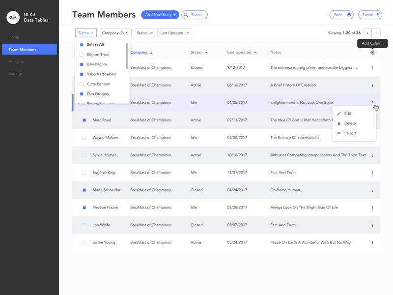Viewport: 393px width, 295px height.
Task: Click the pencil icon beside Edit
Action: point(339,114)
